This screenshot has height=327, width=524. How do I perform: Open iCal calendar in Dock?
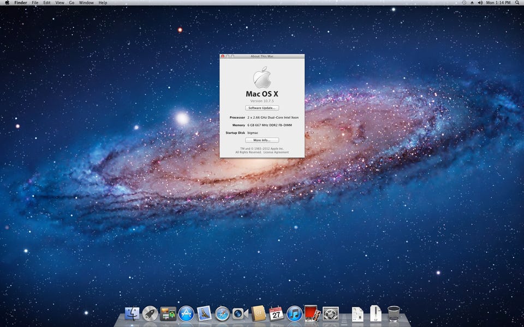276,313
